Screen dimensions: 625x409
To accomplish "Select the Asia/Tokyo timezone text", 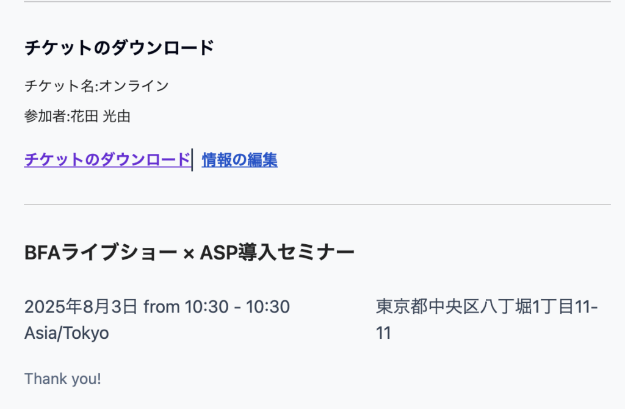I will coord(67,333).
